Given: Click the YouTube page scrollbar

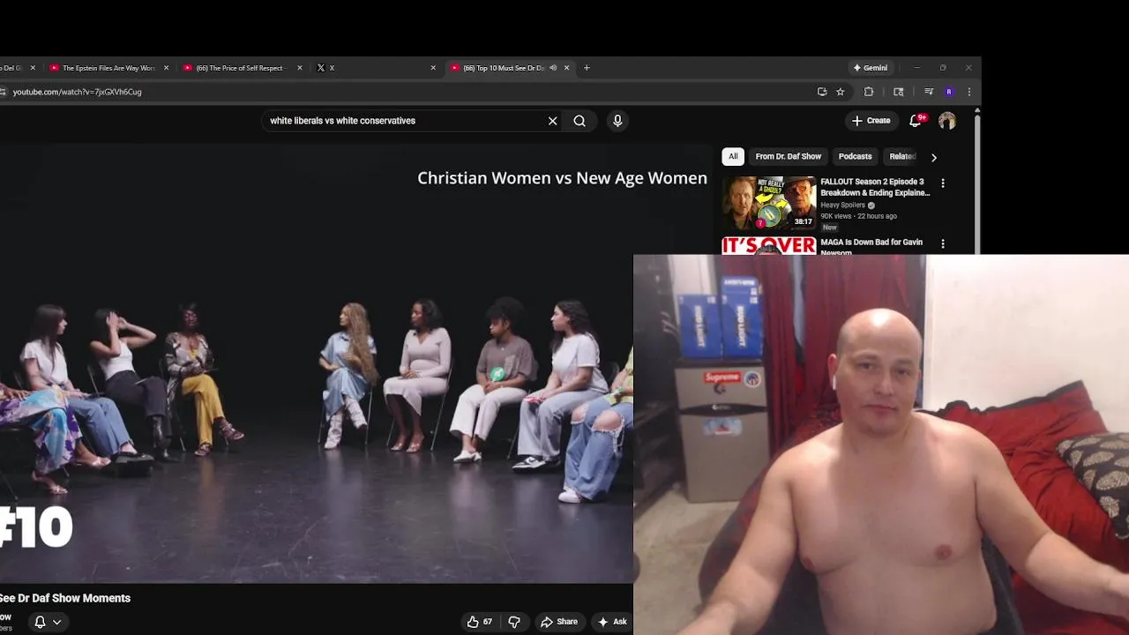Looking at the screenshot, I should 976,183.
